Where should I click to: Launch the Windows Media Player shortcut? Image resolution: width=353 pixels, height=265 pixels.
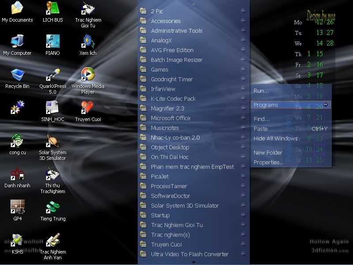click(87, 74)
